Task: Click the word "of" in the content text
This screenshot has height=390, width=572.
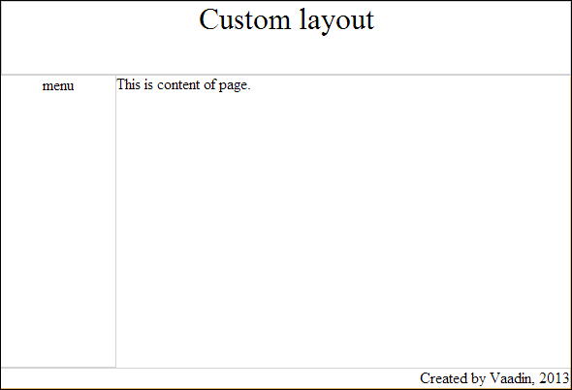Action: [210, 84]
